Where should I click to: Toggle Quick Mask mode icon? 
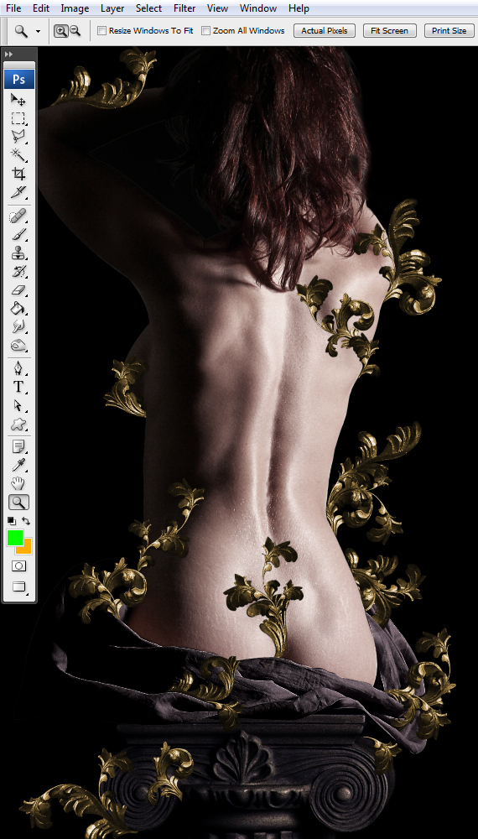pos(18,566)
